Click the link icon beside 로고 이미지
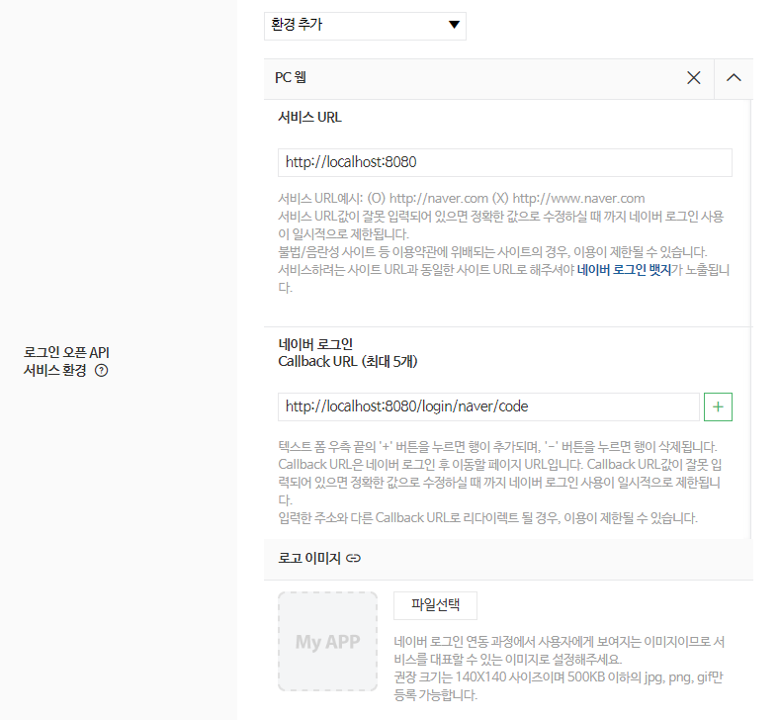 pyautogui.click(x=353, y=558)
